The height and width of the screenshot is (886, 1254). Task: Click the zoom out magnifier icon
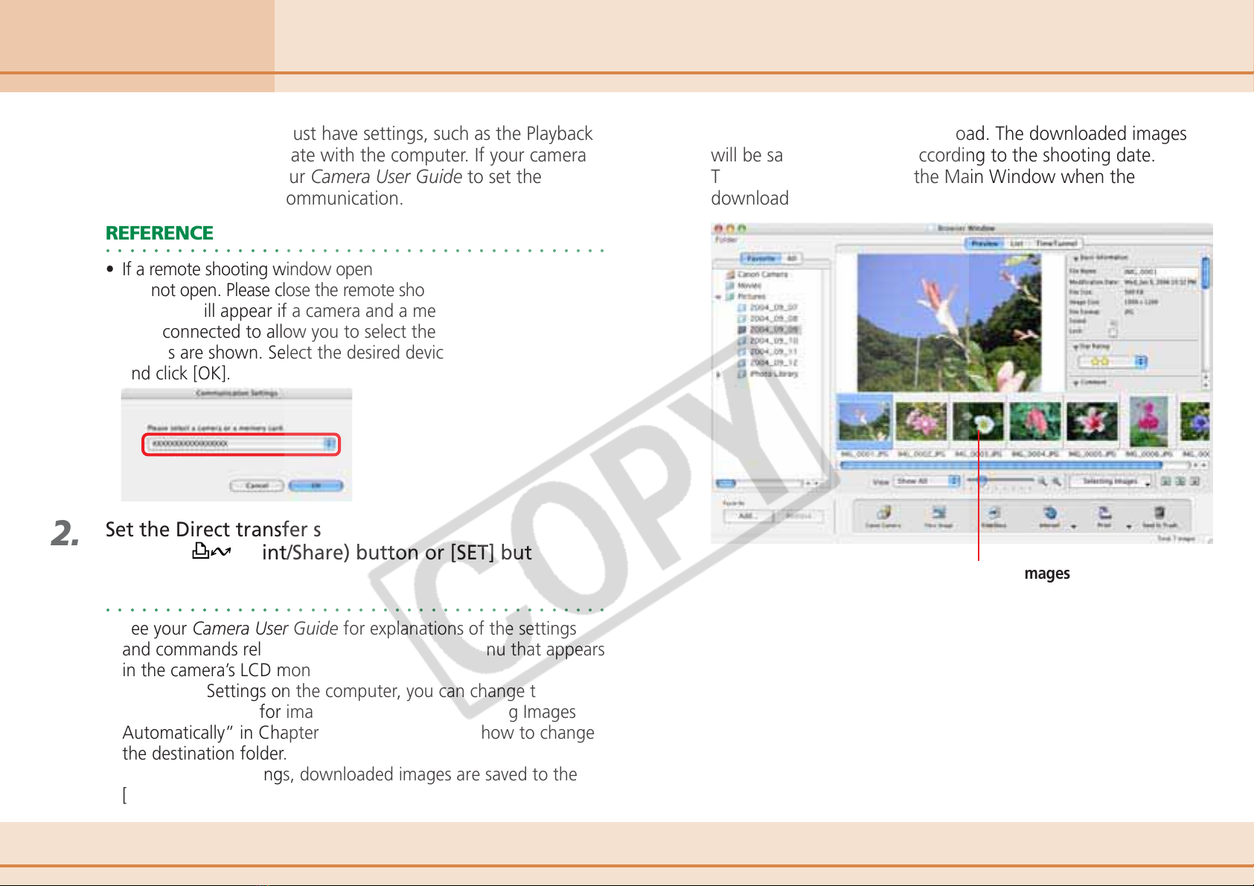(x=1043, y=481)
